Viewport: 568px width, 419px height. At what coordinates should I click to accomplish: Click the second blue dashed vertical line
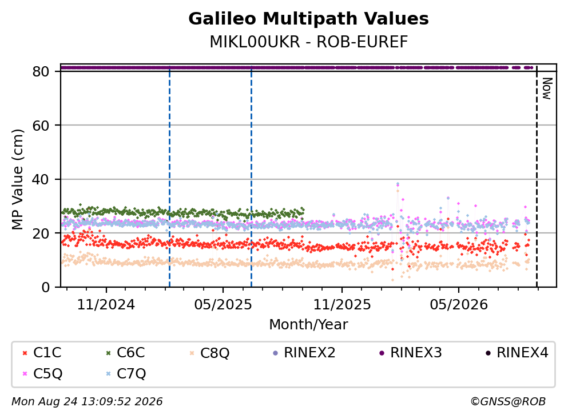252,176
